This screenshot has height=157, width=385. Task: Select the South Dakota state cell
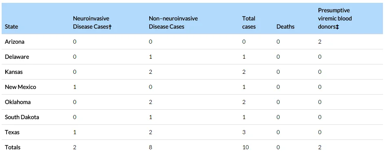click(x=22, y=117)
